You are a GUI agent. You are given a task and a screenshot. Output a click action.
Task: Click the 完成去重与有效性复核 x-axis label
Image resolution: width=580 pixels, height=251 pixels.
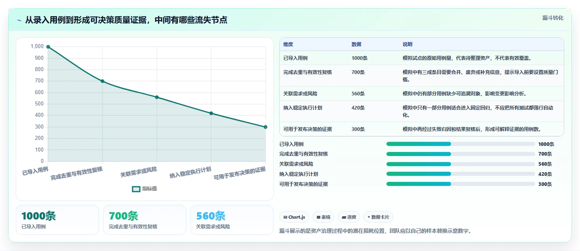pyautogui.click(x=77, y=173)
